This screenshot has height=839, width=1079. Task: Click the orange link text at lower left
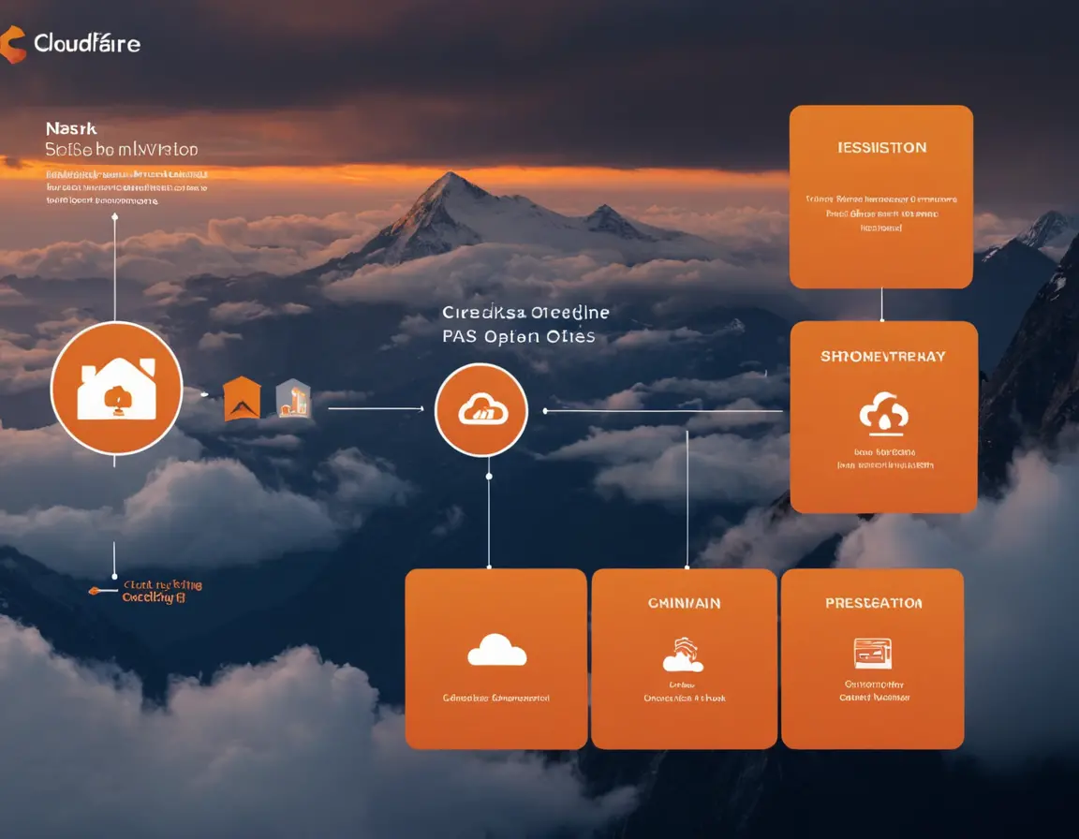pyautogui.click(x=161, y=591)
